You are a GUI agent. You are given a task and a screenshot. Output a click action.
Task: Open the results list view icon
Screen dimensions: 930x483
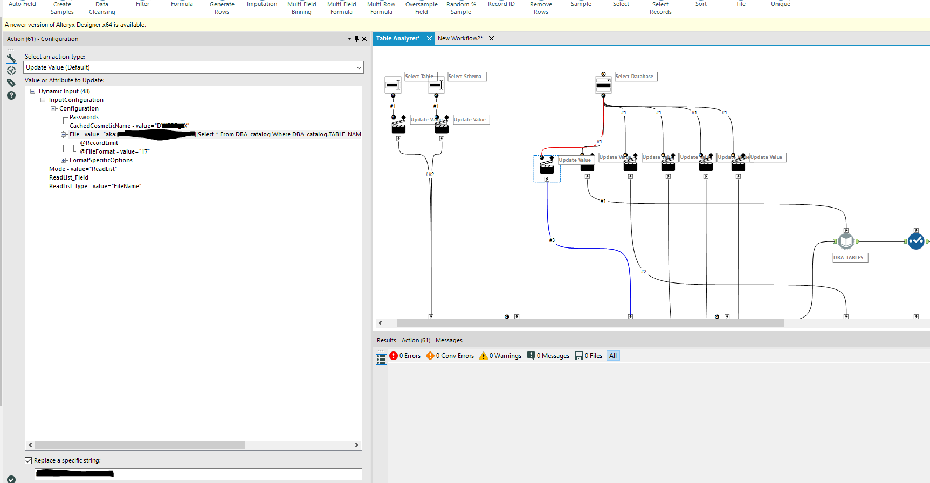[381, 360]
